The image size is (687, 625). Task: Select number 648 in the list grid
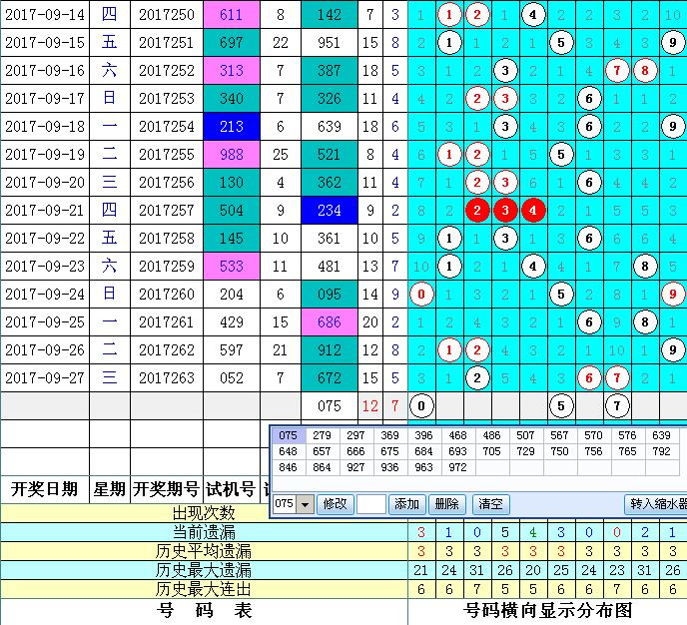pyautogui.click(x=288, y=451)
